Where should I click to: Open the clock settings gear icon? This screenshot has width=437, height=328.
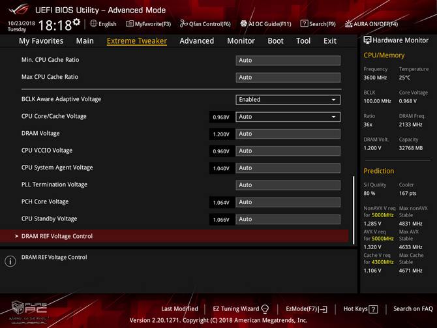point(76,22)
